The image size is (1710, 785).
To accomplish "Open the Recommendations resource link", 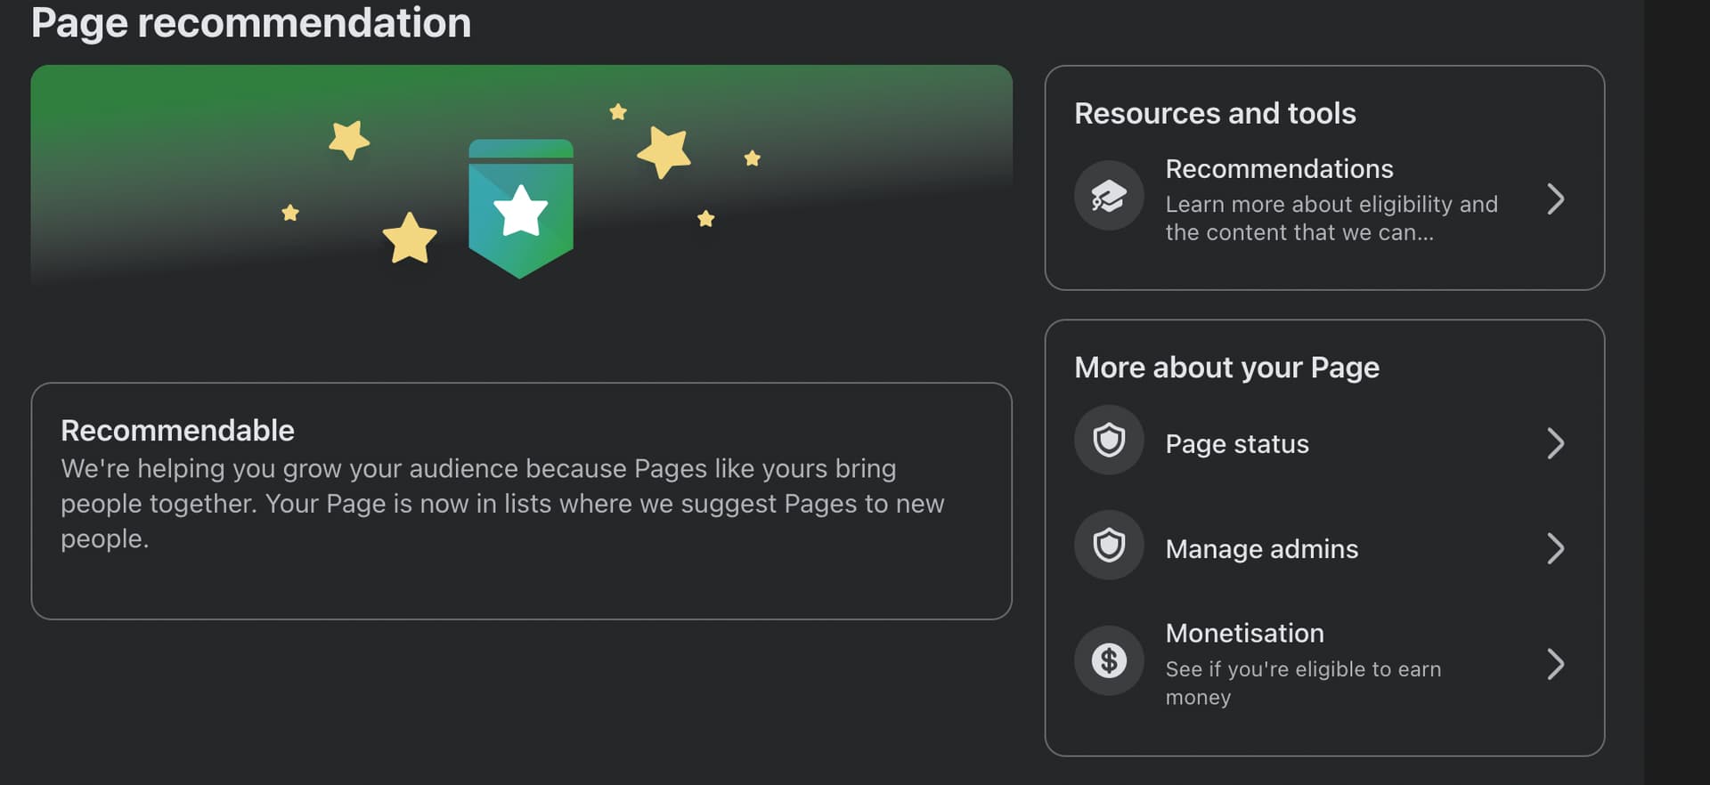I will (x=1323, y=199).
